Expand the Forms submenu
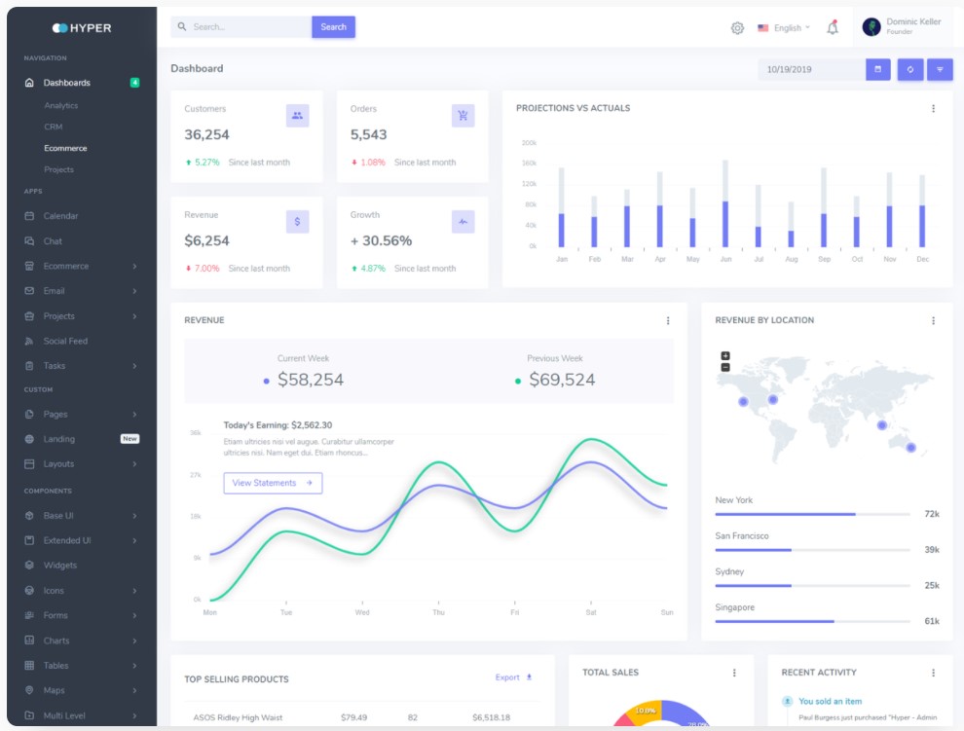 pos(134,615)
